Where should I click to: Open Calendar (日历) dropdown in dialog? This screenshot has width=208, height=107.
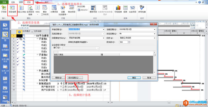click(154, 38)
